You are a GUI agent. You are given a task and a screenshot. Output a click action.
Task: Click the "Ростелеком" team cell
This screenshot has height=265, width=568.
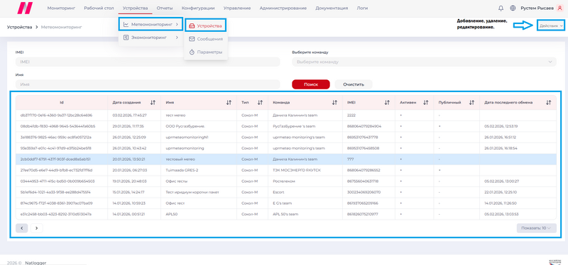(305, 181)
